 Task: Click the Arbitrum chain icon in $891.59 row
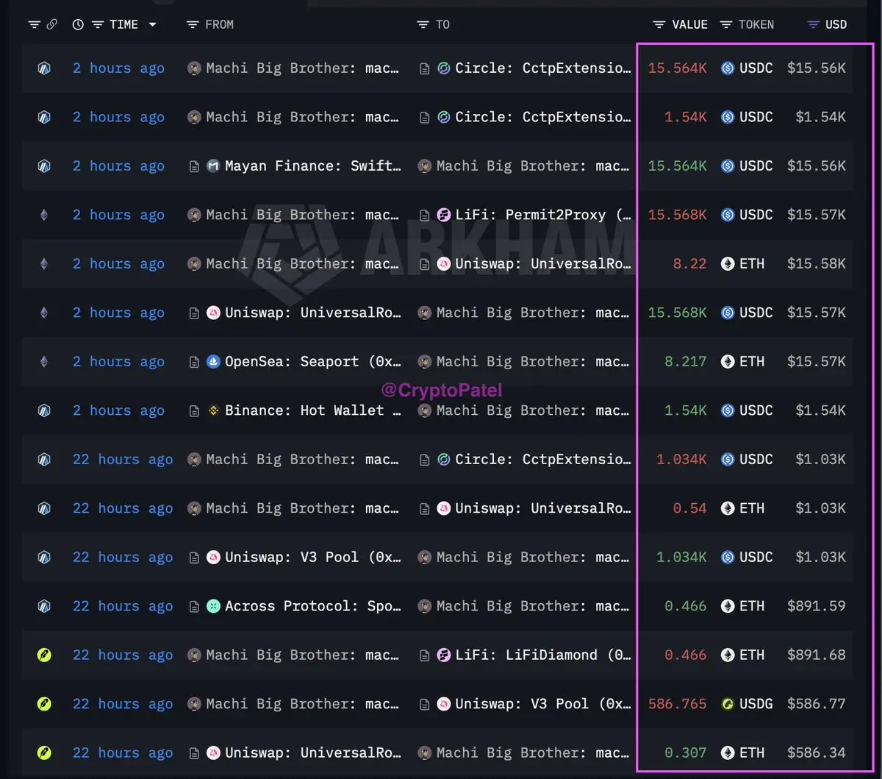pyautogui.click(x=44, y=606)
